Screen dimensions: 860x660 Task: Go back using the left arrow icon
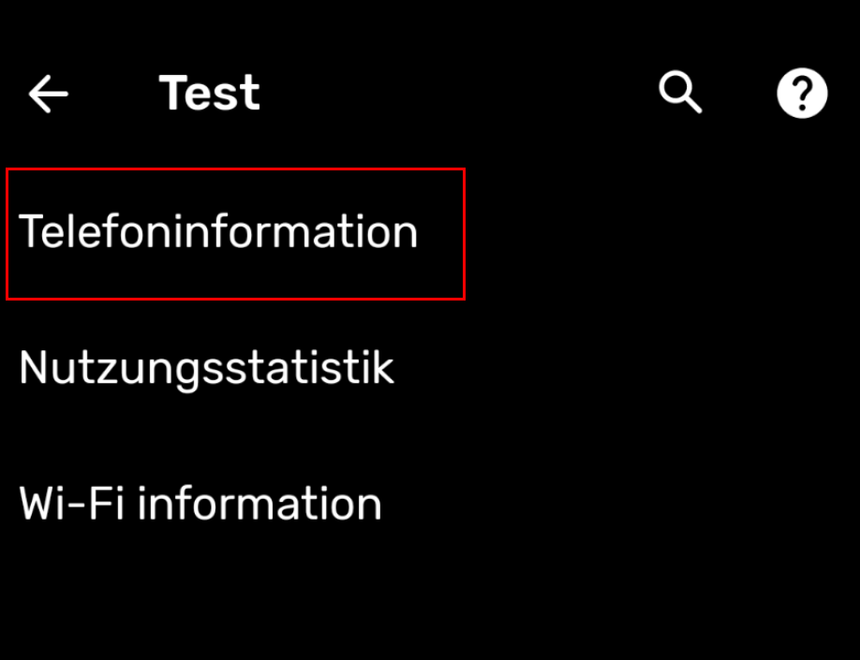49,94
